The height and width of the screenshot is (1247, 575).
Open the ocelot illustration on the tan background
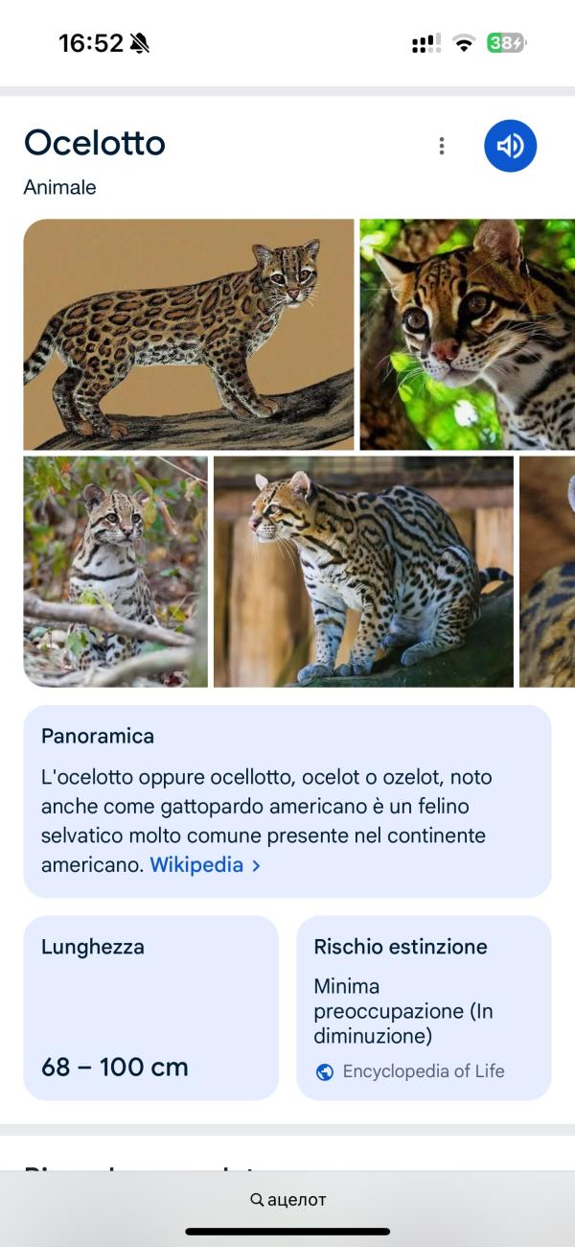click(x=189, y=335)
